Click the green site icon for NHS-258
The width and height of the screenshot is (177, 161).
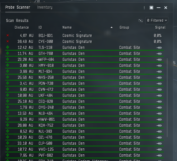point(8,77)
